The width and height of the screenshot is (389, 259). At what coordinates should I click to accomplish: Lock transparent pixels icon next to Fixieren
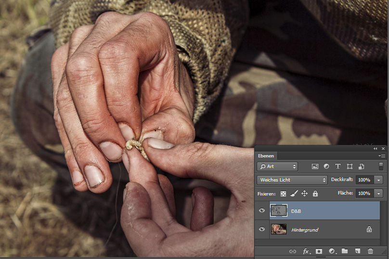point(283,194)
